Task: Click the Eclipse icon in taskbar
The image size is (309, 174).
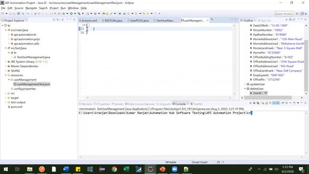Action: click(150, 169)
